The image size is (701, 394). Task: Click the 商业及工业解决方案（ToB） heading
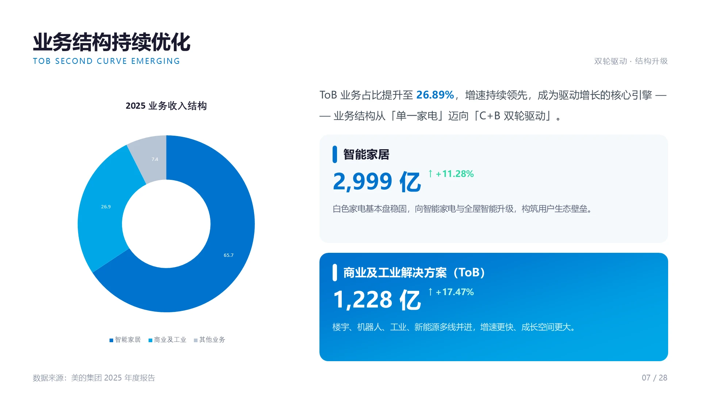click(414, 273)
